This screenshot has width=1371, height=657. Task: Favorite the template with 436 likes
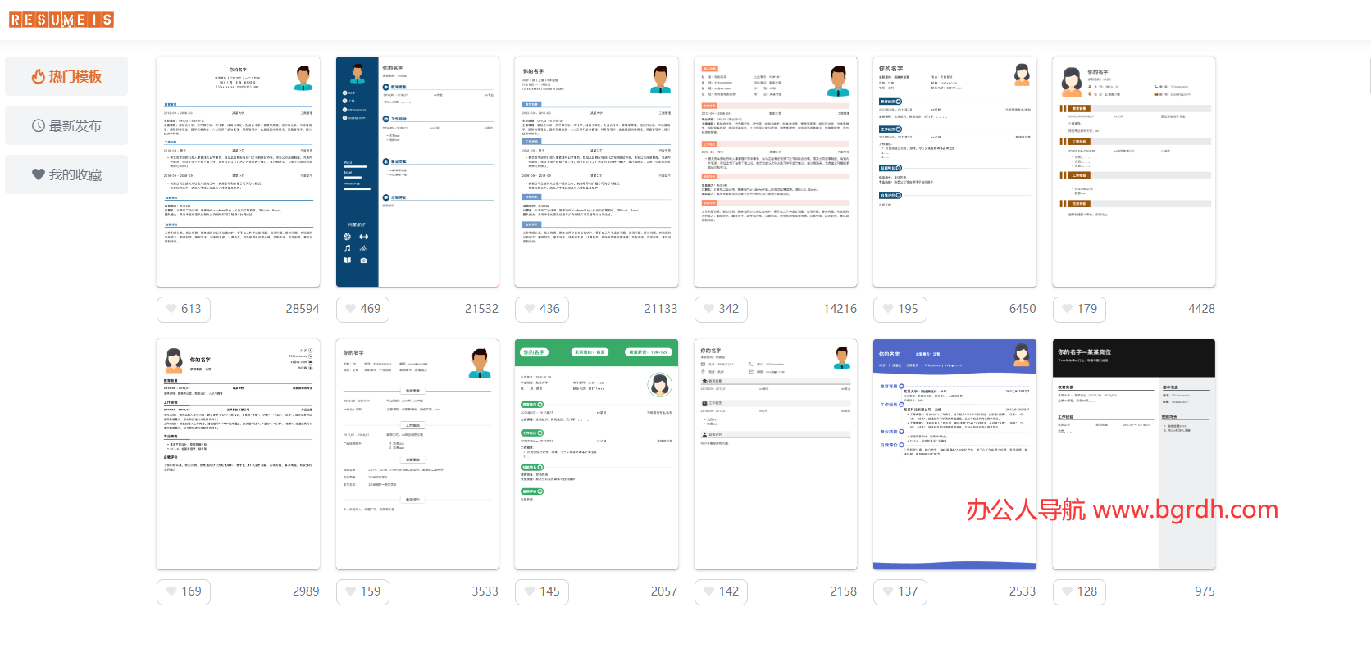coord(530,309)
